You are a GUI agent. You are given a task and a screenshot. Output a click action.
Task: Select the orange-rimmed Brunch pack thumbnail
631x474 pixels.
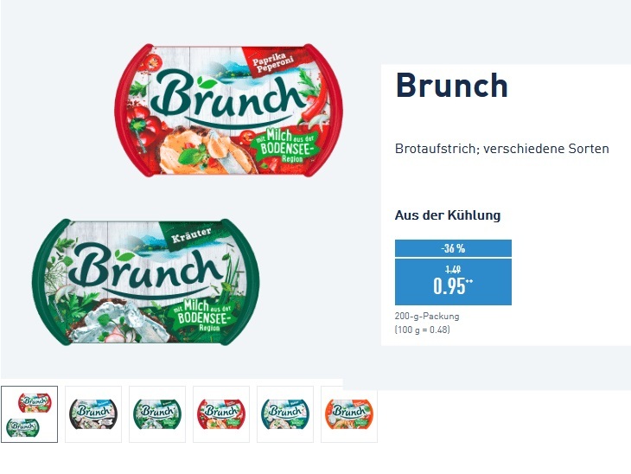349,414
